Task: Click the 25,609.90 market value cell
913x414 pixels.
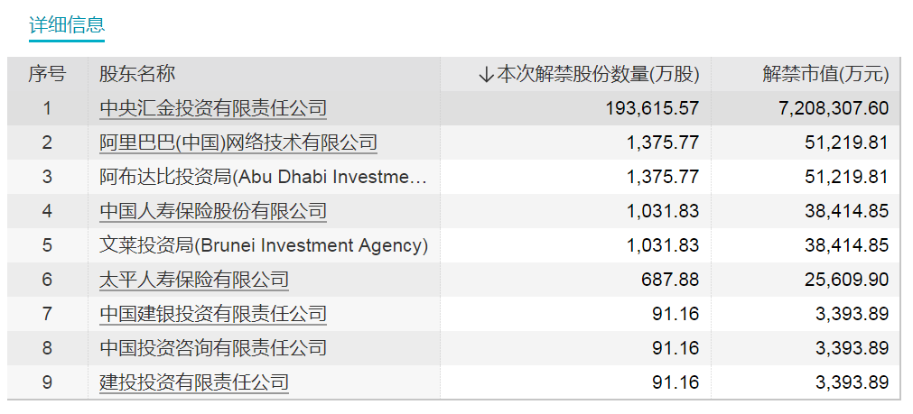Action: 846,280
